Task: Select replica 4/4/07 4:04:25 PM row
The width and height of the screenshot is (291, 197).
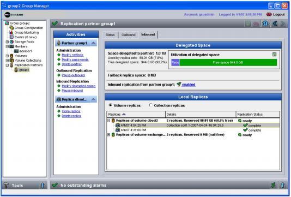Action: [x=193, y=126]
